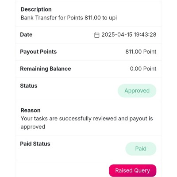
Task: Click the Payout Points label
Action: point(38,52)
